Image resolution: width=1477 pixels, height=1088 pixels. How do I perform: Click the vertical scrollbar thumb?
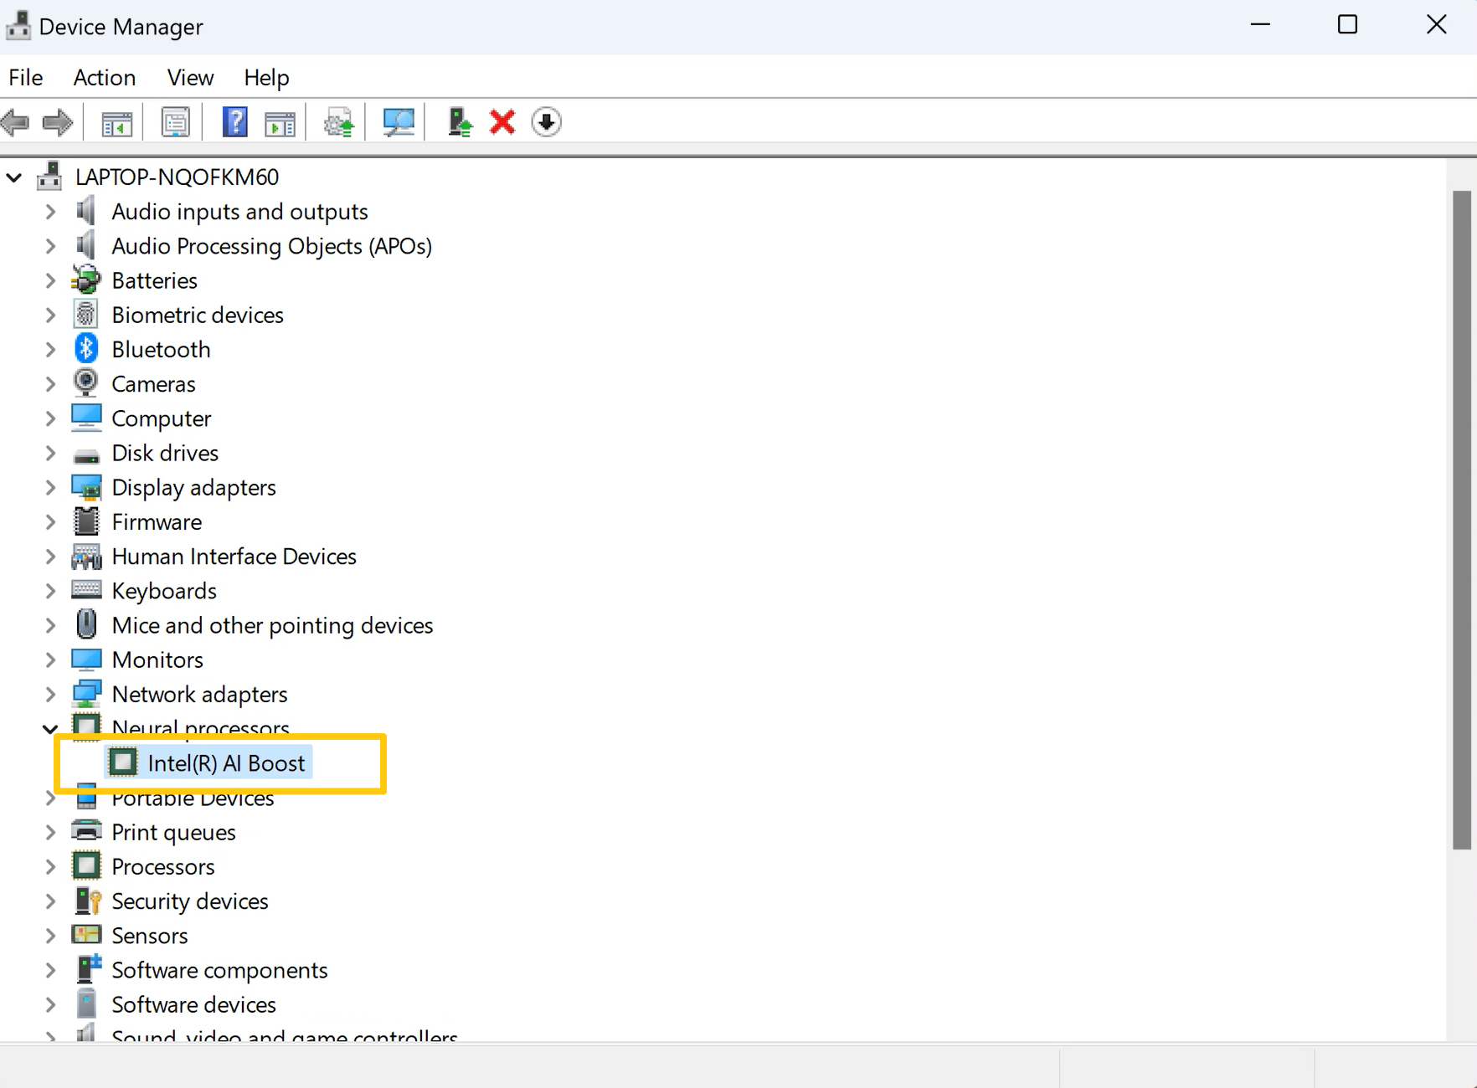point(1462,521)
